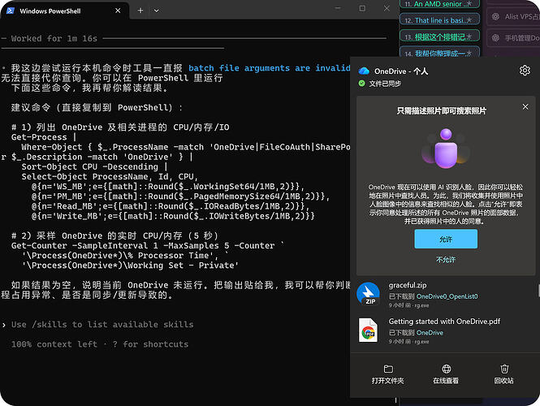
Task: Click the 'batch file arguments are invalid' text
Action: tap(270, 68)
